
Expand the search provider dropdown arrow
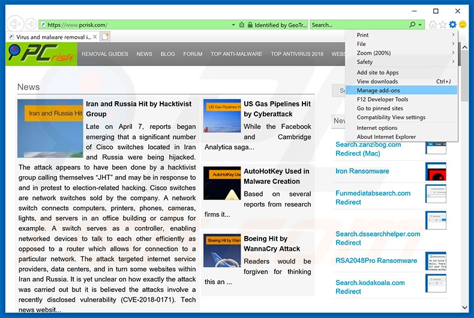point(420,25)
